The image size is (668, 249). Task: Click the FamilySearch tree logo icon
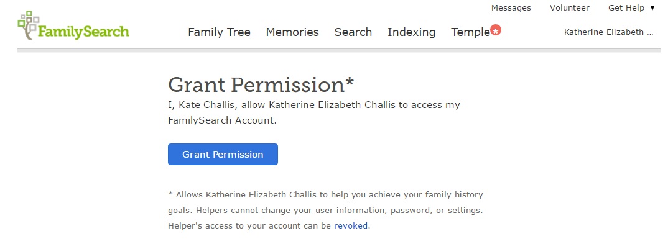[29, 25]
